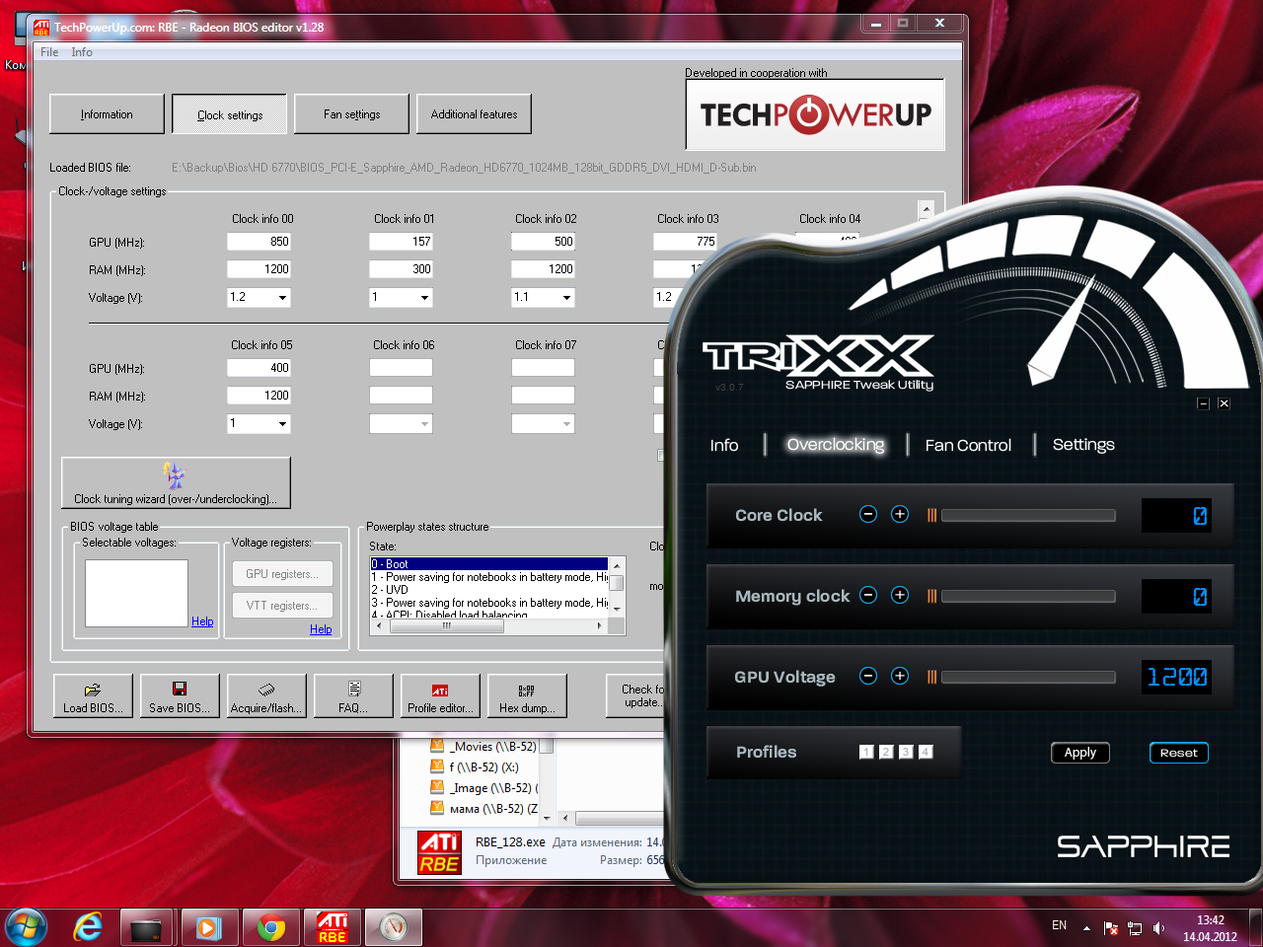Open Windows Start orb
The width and height of the screenshot is (1263, 947).
point(26,927)
